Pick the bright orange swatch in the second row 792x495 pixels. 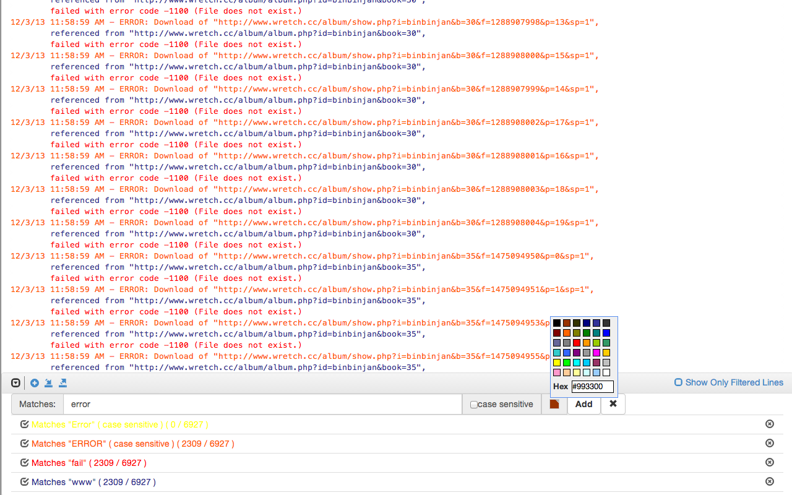(x=567, y=333)
